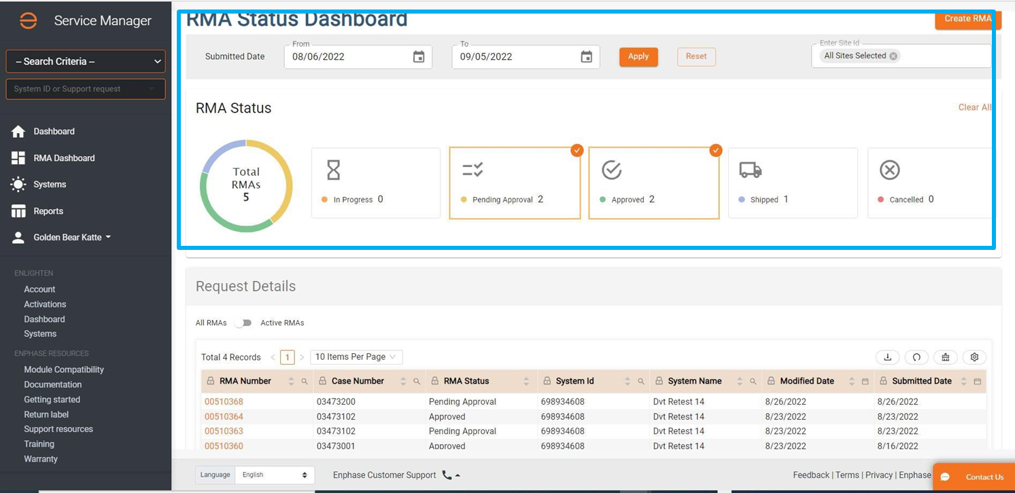
Task: Focus the System ID or Support request field
Action: point(86,89)
